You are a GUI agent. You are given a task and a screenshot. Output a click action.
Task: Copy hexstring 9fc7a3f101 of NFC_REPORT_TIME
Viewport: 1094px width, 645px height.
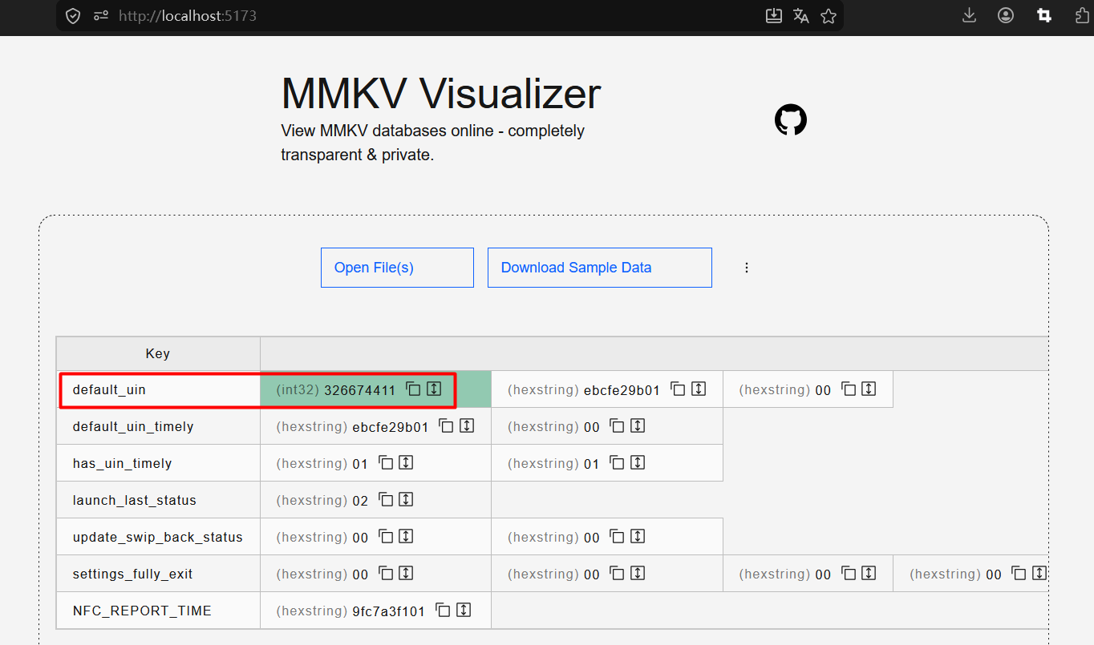(x=443, y=611)
